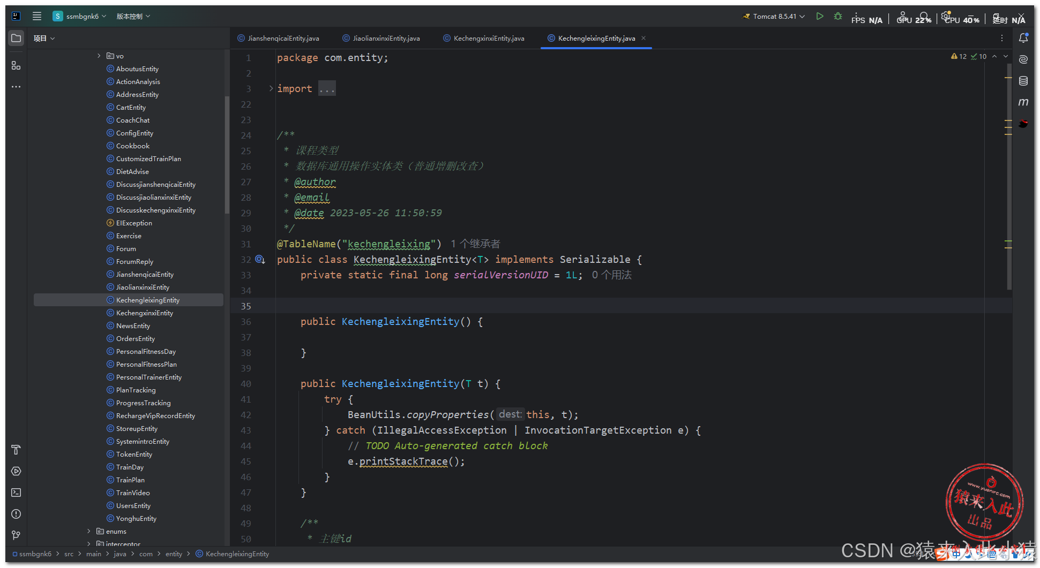Click the kechengleixing table name string
The height and width of the screenshot is (568, 1040).
pos(388,244)
